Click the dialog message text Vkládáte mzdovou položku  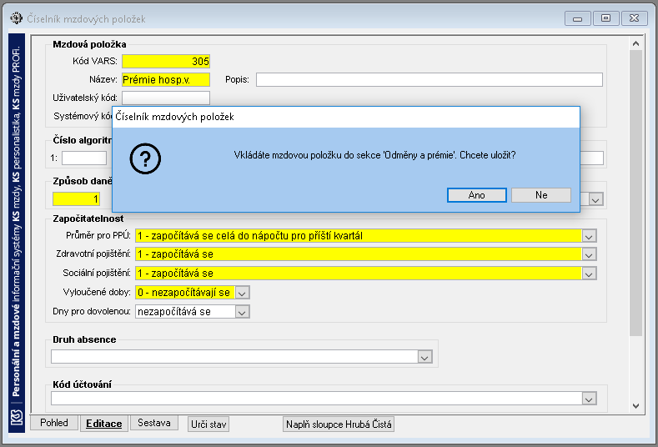374,155
